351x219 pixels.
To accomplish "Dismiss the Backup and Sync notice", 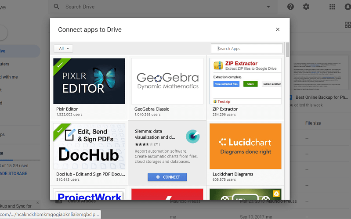I will click(38, 203).
